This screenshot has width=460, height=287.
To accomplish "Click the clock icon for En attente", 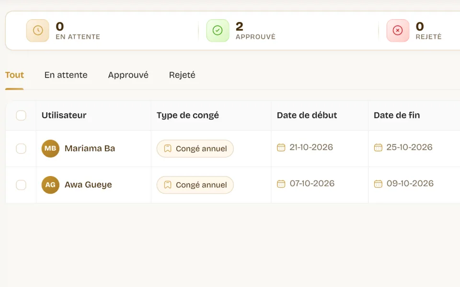I will click(x=37, y=31).
